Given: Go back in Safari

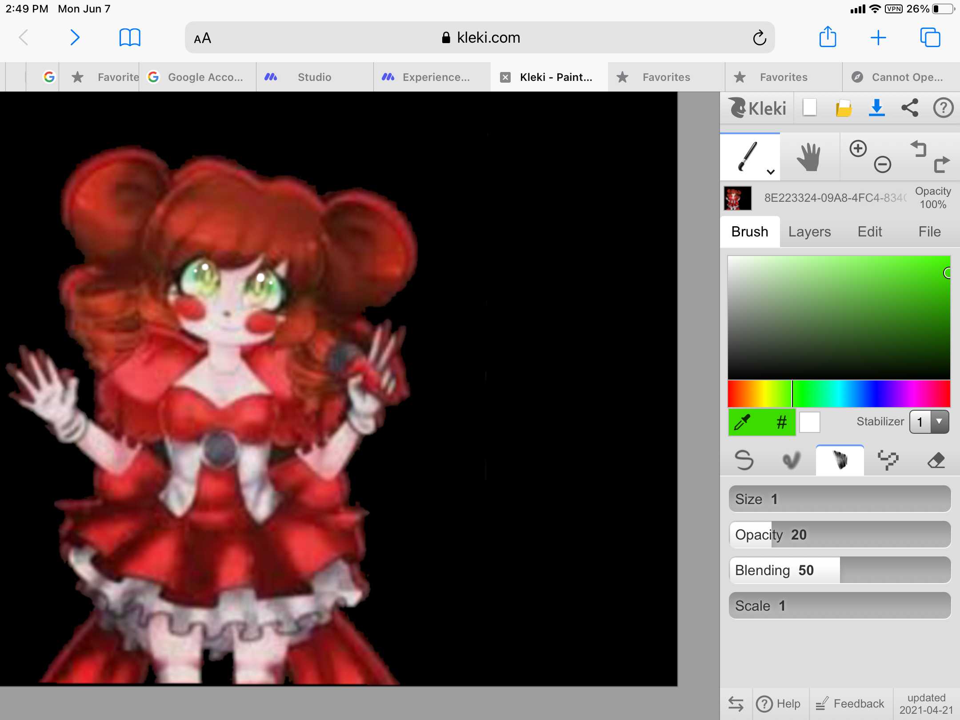Looking at the screenshot, I should [x=24, y=38].
